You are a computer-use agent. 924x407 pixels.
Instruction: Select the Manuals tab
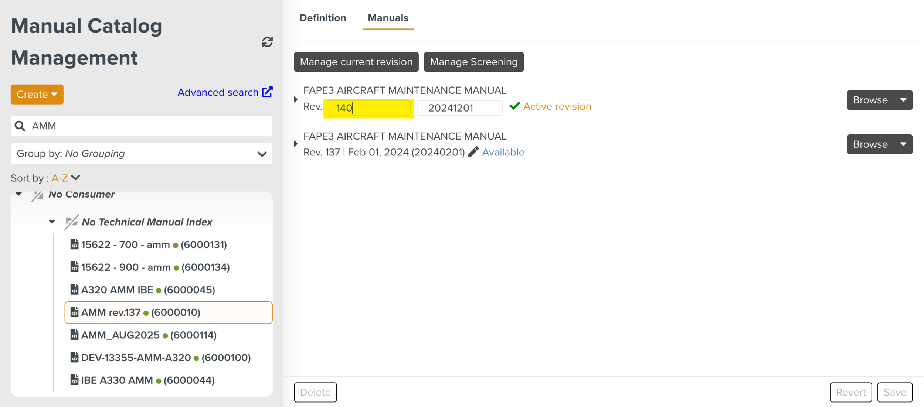click(x=388, y=18)
